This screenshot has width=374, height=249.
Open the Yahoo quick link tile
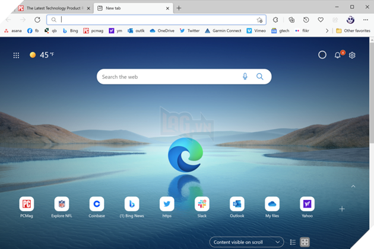[x=307, y=207]
